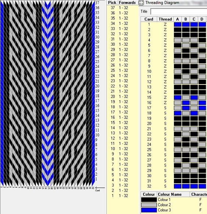The image size is (207, 214).
Task: Select the black Colour 1 swatch
Action: click(149, 200)
